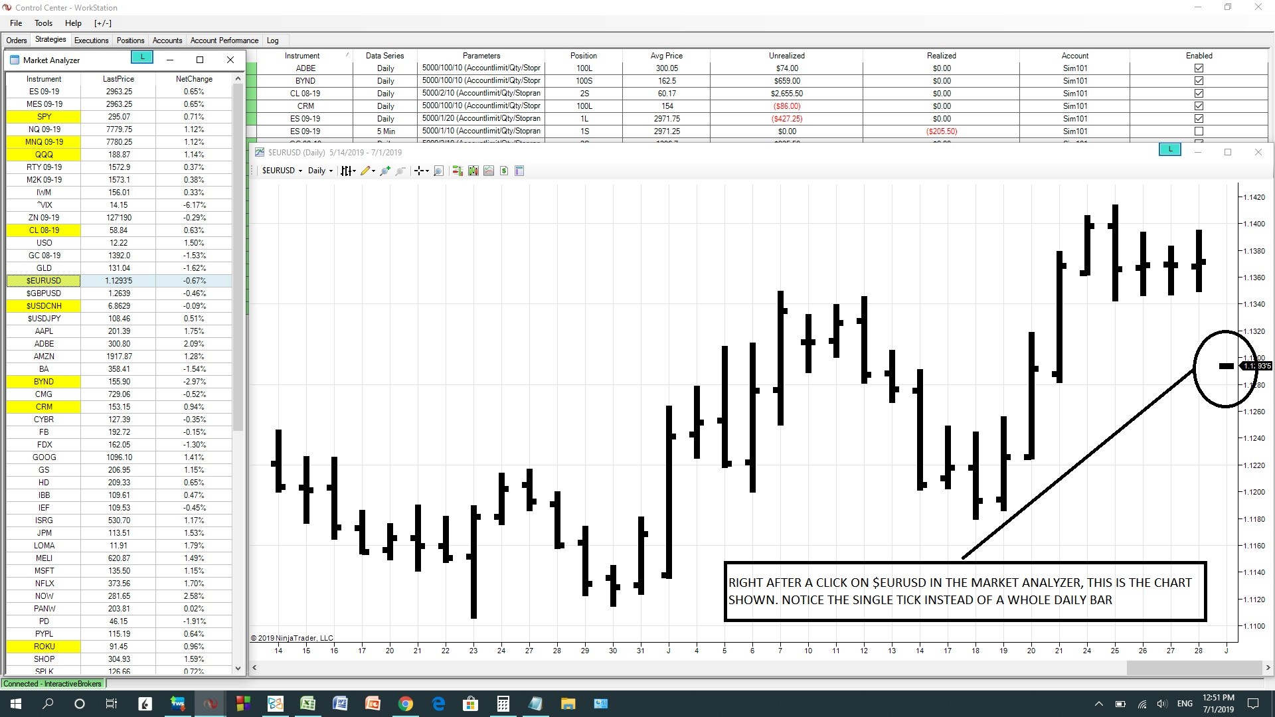Expand the Daily interval dropdown
The height and width of the screenshot is (717, 1275).
click(321, 171)
